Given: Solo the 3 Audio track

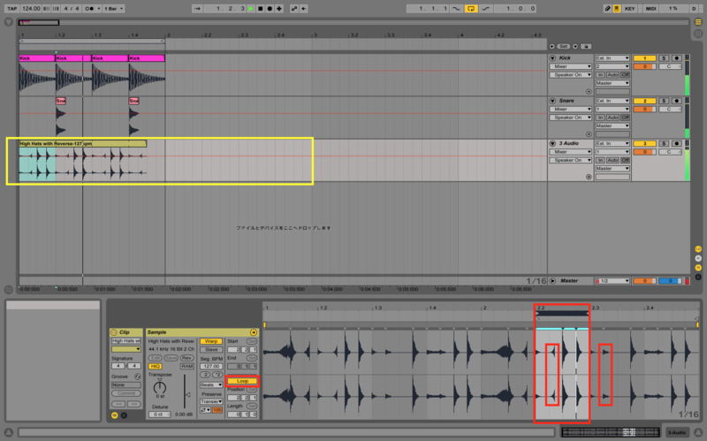Looking at the screenshot, I should point(664,143).
